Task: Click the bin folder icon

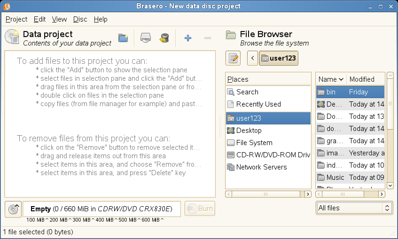Action: pyautogui.click(x=321, y=92)
